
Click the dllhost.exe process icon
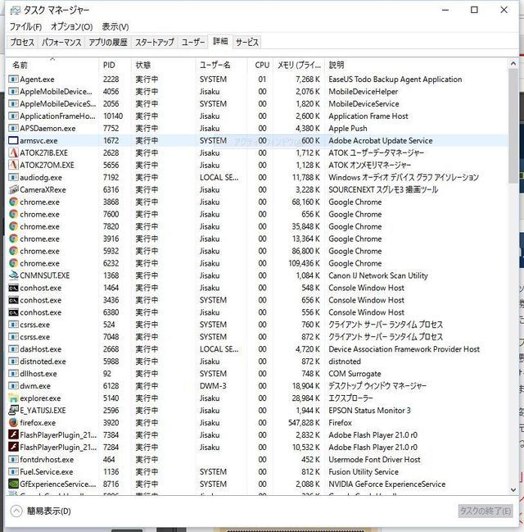(13, 374)
